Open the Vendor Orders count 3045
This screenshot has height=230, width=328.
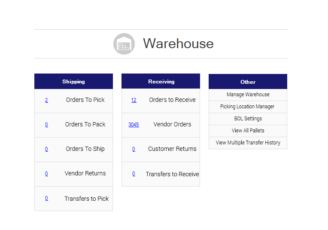coord(134,125)
